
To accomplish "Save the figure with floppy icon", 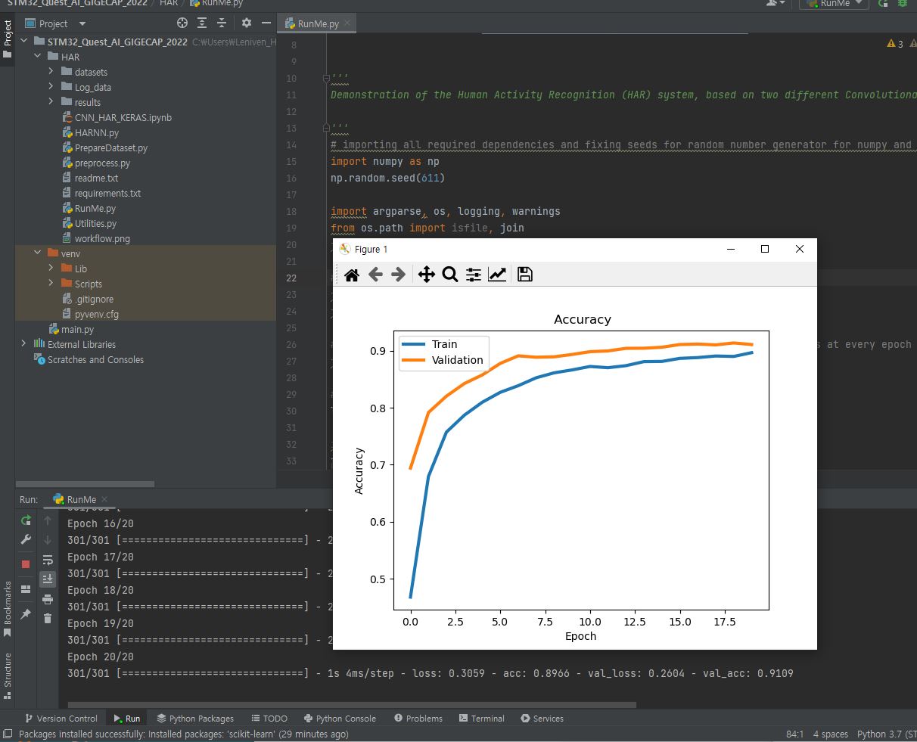I will (x=525, y=275).
